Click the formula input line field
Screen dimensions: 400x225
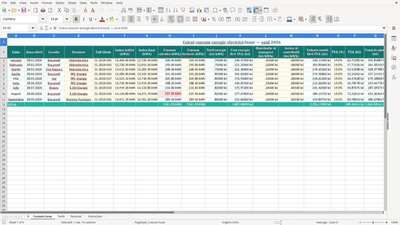(220, 28)
